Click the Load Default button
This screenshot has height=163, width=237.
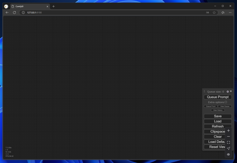coord(215,142)
